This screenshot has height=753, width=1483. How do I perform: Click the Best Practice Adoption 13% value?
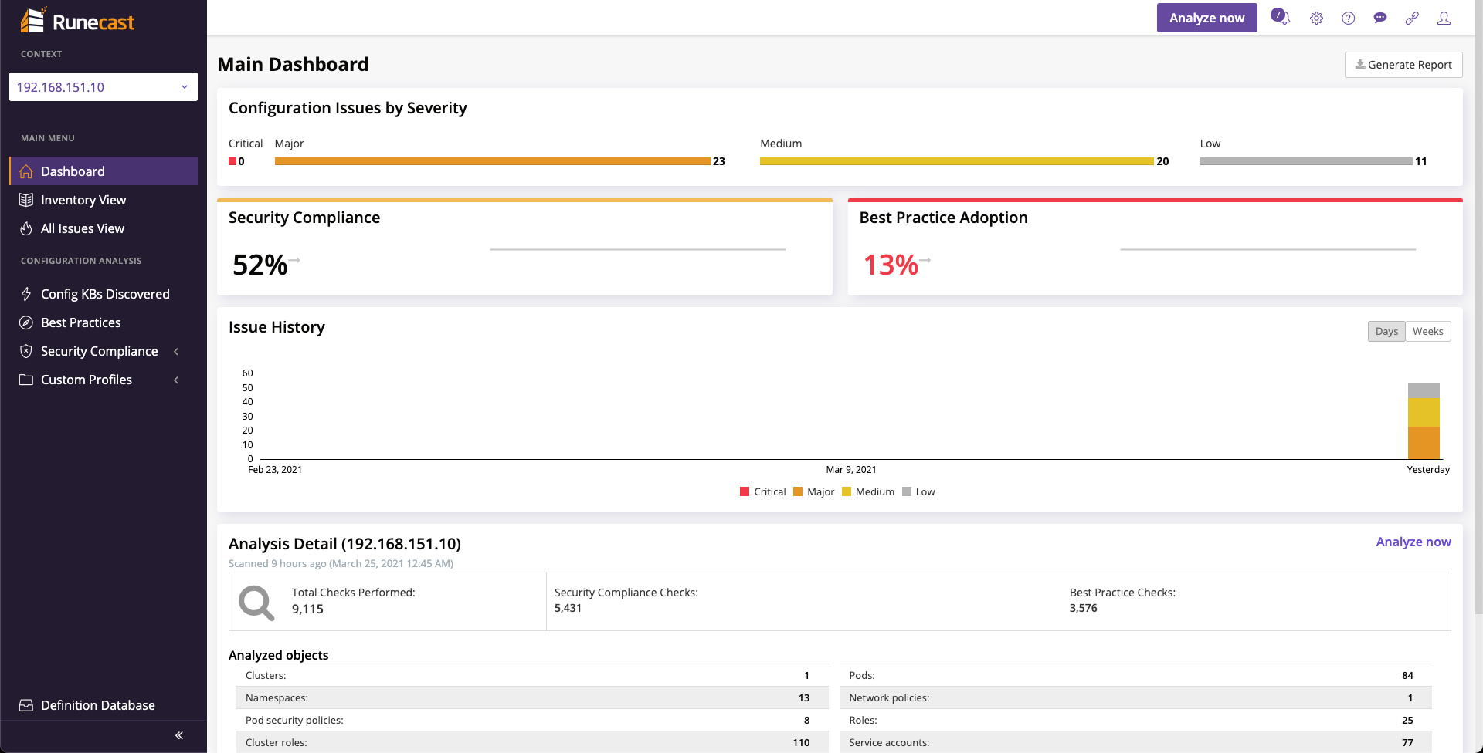890,265
